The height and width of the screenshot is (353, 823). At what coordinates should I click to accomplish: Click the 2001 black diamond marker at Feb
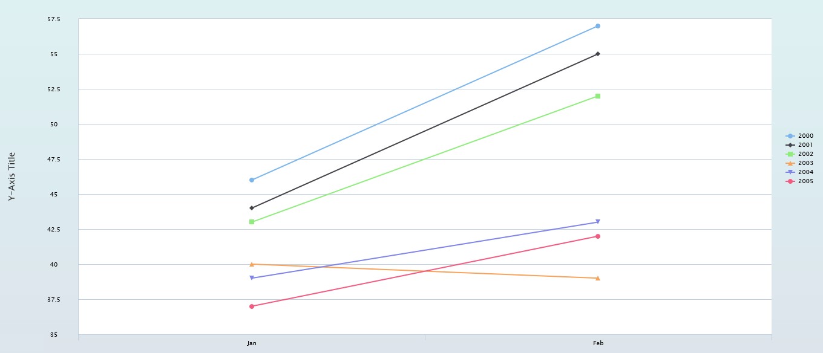598,54
